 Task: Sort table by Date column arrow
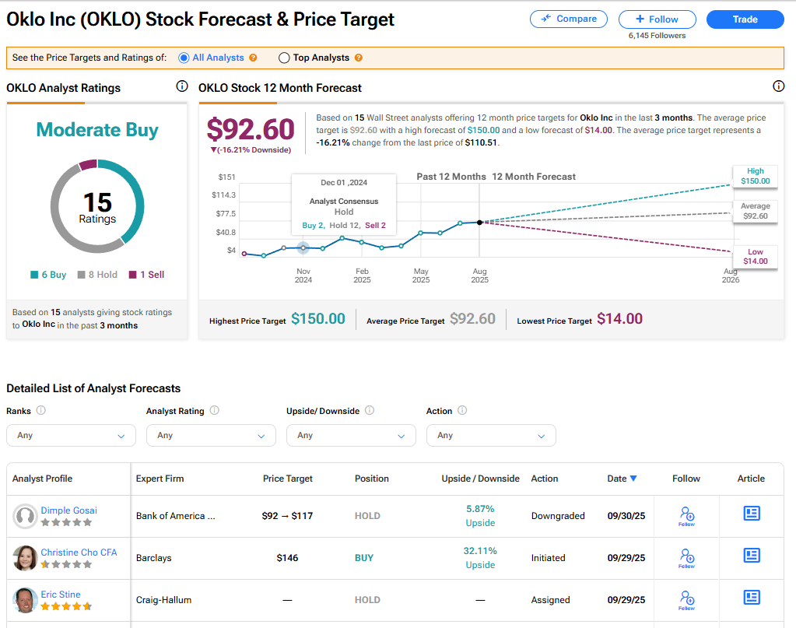click(x=633, y=479)
